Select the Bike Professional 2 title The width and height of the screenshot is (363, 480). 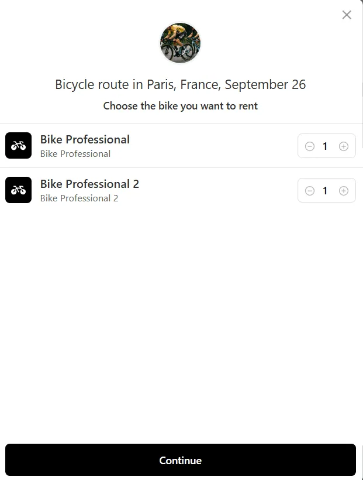click(x=89, y=184)
